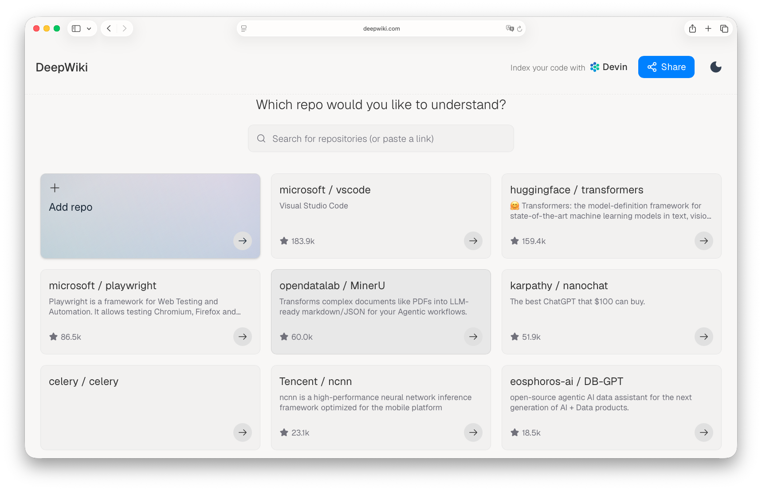Viewport: 762px width, 491px height.
Task: Click the 159.4k star icon
Action: coord(515,241)
